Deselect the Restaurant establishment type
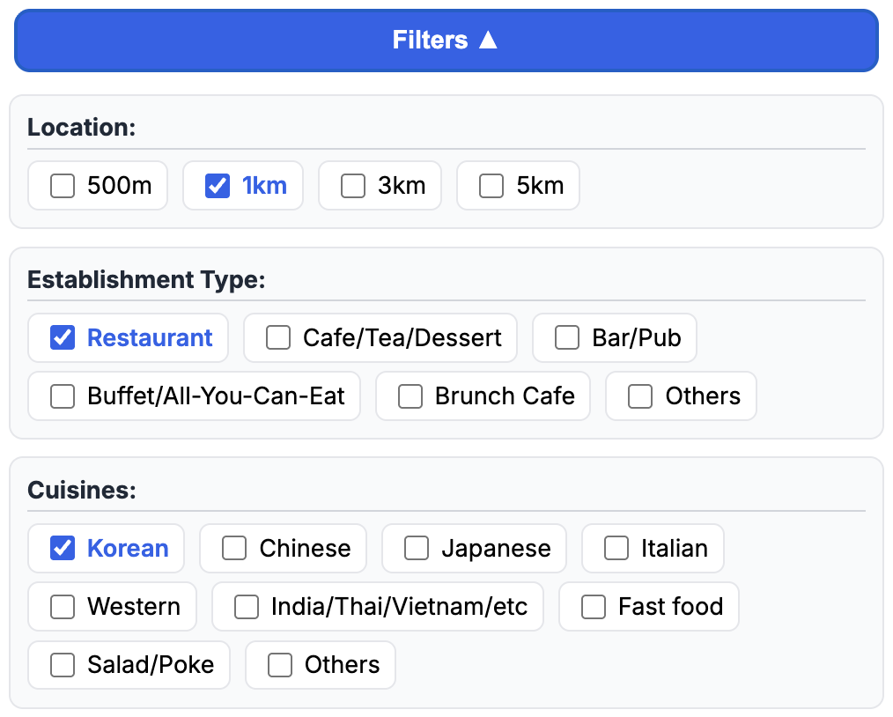Viewport: 893px width, 717px height. tap(63, 338)
